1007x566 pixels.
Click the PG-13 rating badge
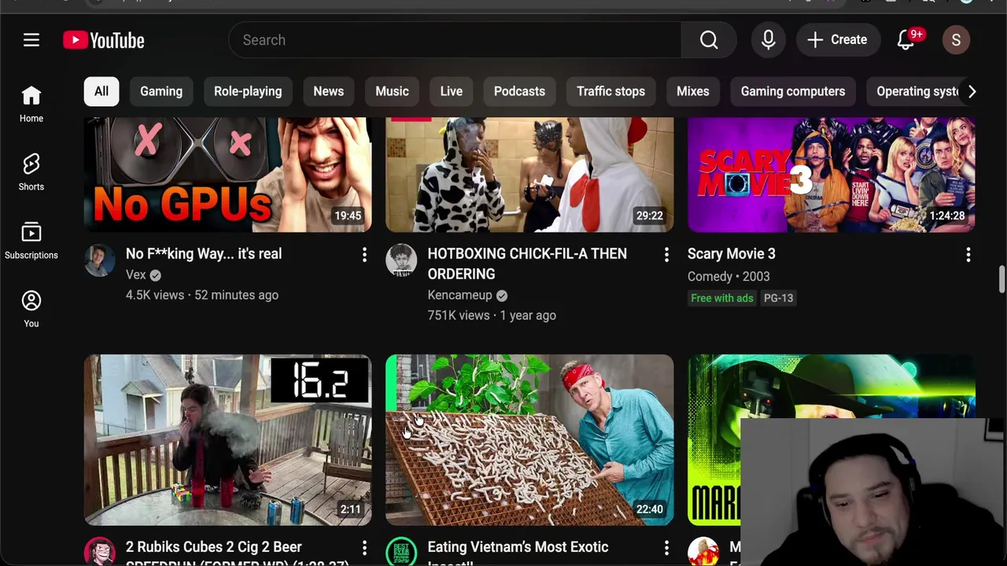pos(778,298)
